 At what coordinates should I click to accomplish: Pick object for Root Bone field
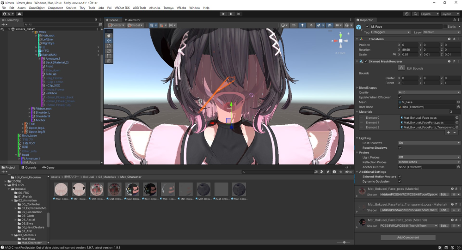[458, 107]
